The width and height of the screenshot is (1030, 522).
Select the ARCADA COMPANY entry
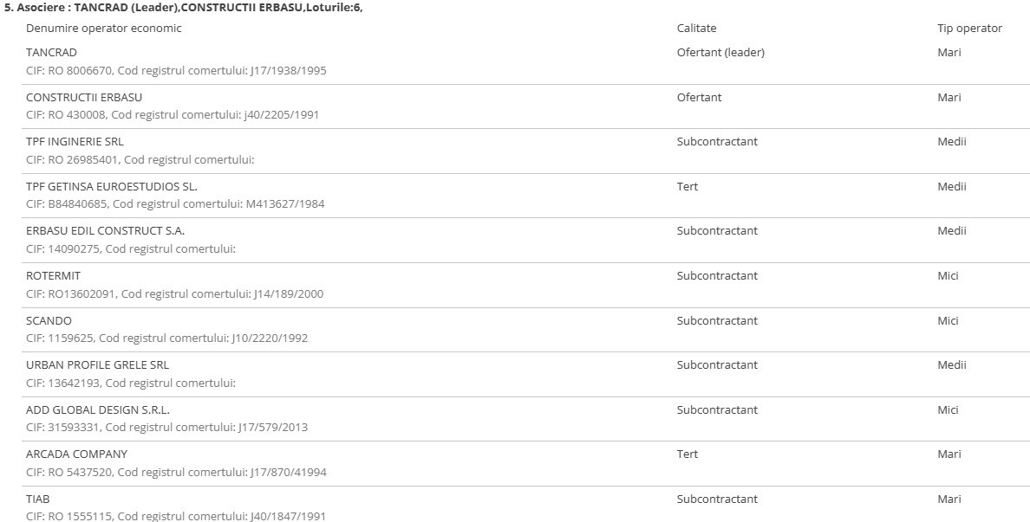tap(76, 454)
